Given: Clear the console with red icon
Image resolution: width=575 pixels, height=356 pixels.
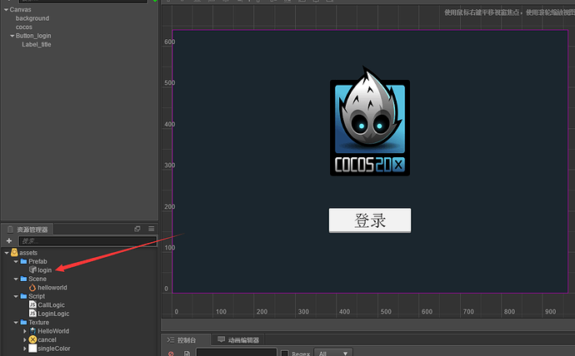Looking at the screenshot, I should (171, 354).
